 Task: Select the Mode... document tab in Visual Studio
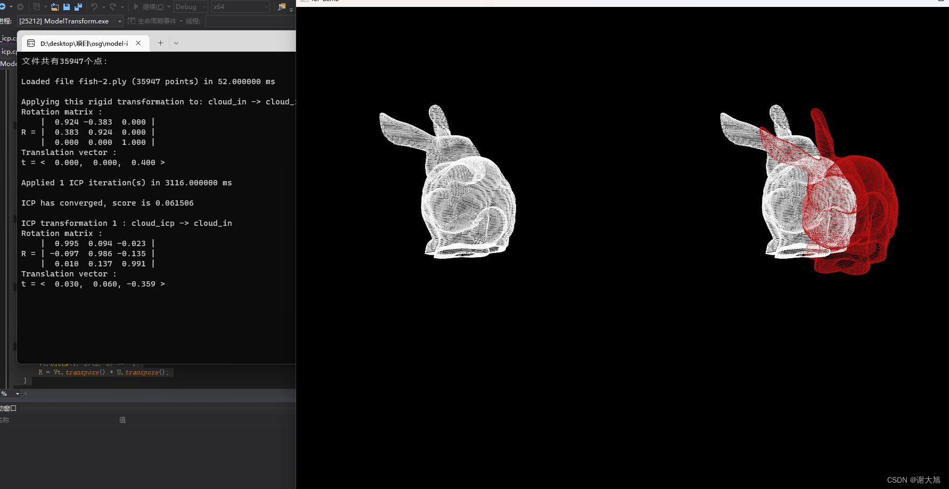9,63
